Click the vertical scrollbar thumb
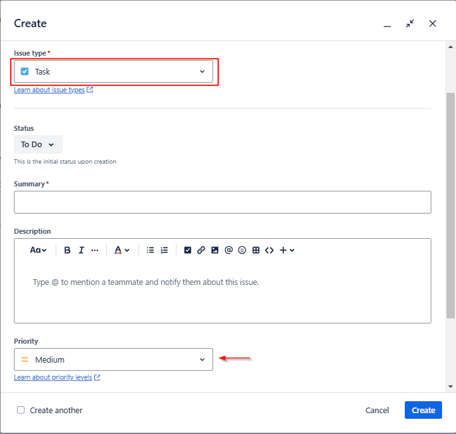 pos(450,205)
